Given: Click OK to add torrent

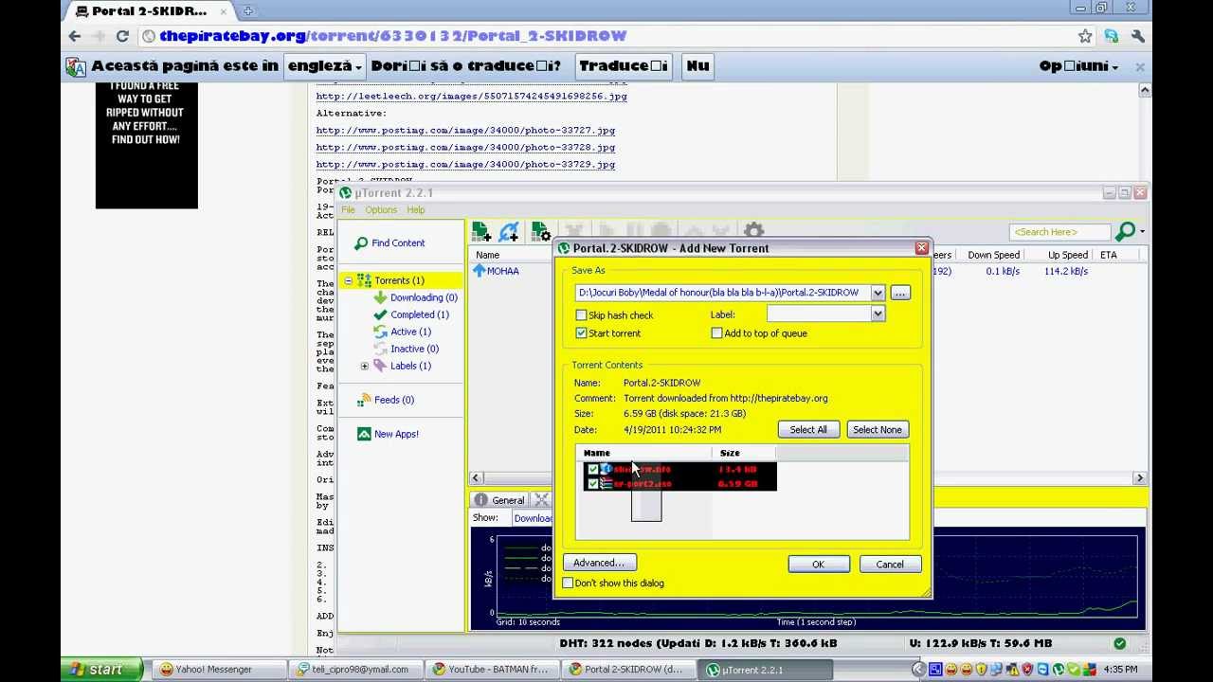Looking at the screenshot, I should coord(818,565).
